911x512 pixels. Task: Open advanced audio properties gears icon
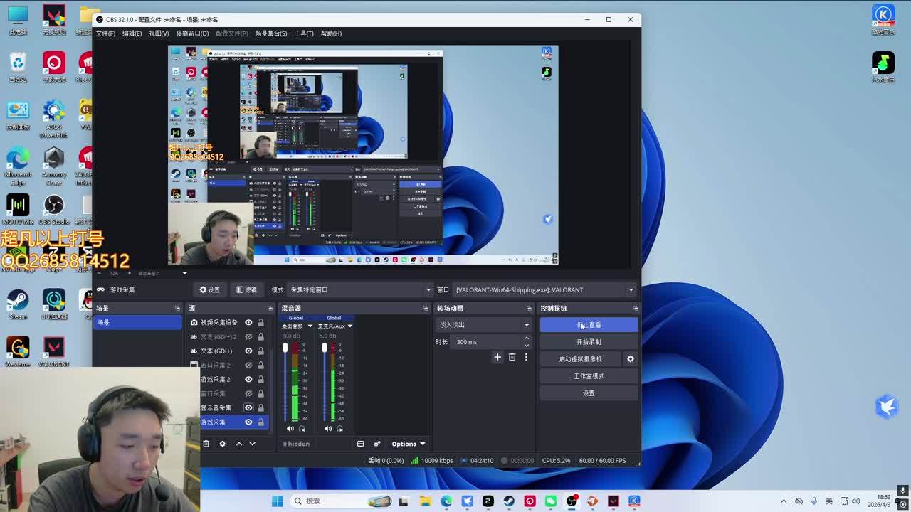tap(376, 444)
